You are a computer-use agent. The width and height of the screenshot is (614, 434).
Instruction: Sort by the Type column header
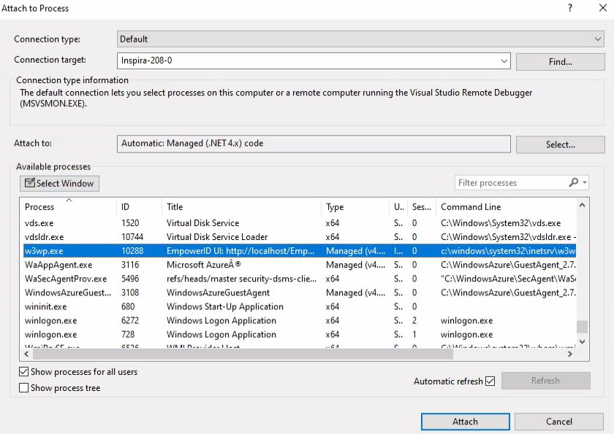click(355, 206)
